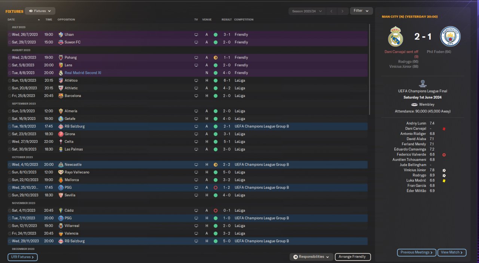This screenshot has width=479, height=263.
Task: Sort by the Opposition column header
Action: tap(66, 19)
